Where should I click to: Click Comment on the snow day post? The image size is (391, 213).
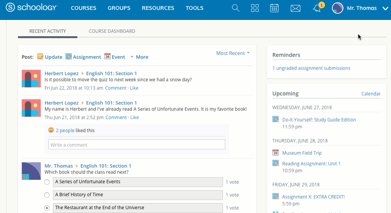coord(116,88)
